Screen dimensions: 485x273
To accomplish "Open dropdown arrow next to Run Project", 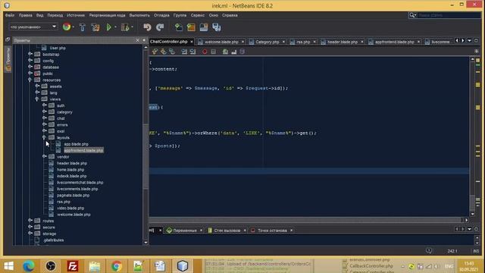I will (x=115, y=27).
